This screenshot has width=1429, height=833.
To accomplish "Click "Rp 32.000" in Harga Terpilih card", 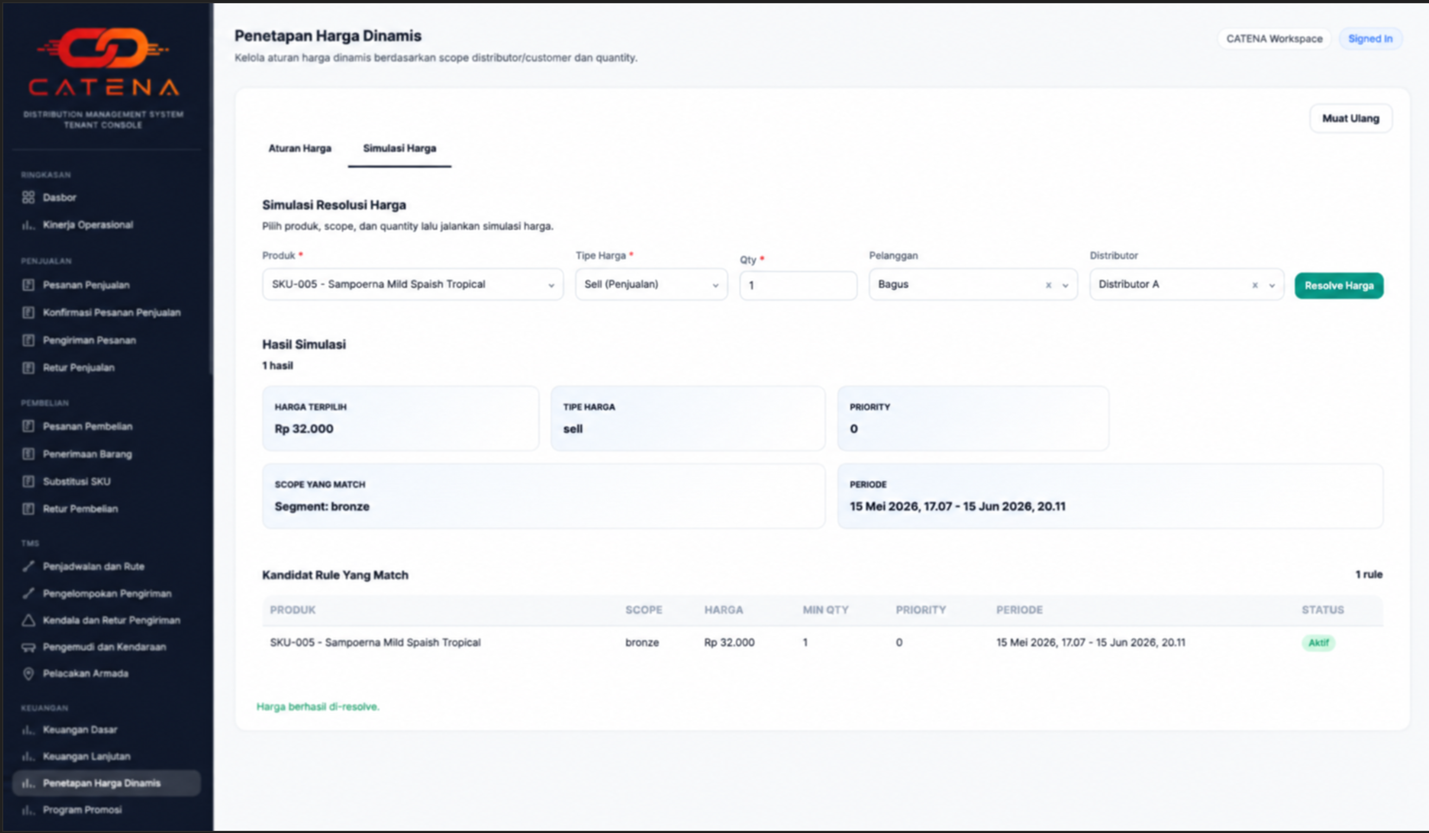I will [304, 429].
